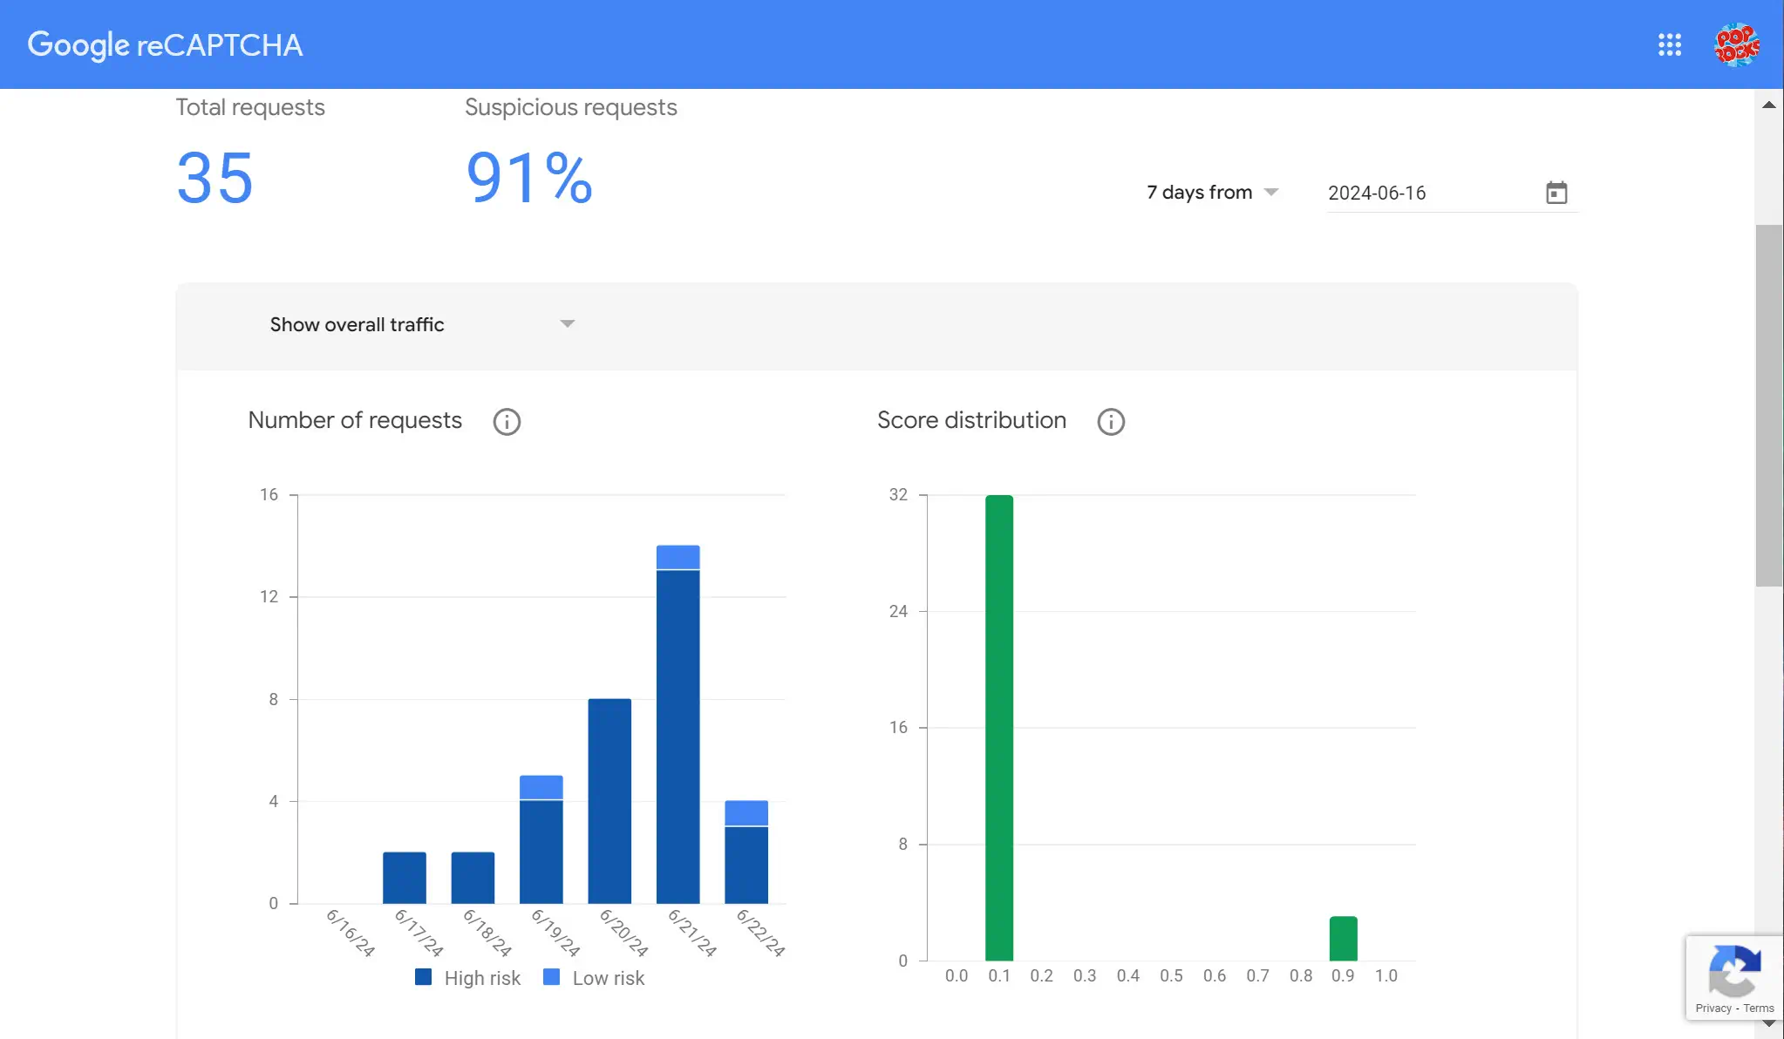This screenshot has height=1039, width=1784.
Task: Click the vertical scrollbar thumb
Action: click(x=1768, y=405)
